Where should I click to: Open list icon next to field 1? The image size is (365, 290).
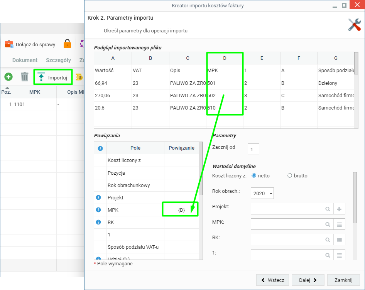339,255
